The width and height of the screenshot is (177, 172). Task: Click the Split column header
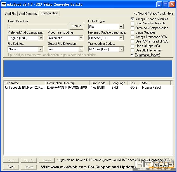(134, 83)
